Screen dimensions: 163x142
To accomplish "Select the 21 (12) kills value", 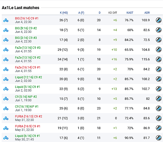I will coord(63,118).
